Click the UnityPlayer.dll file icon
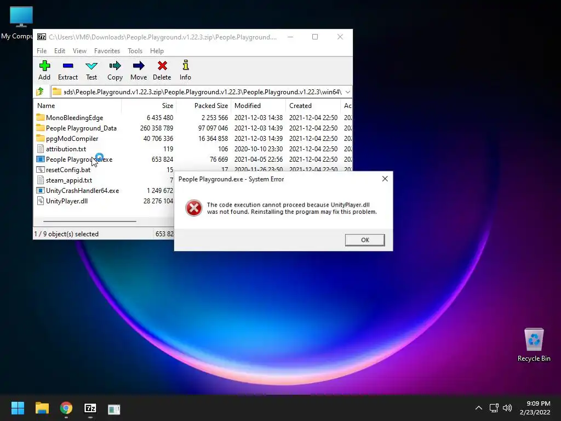This screenshot has width=561, height=421. pyautogui.click(x=41, y=201)
